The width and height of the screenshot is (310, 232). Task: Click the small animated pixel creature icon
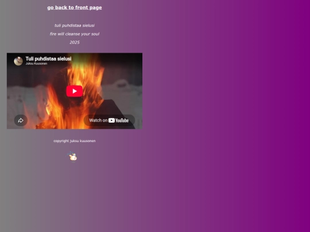[72, 157]
